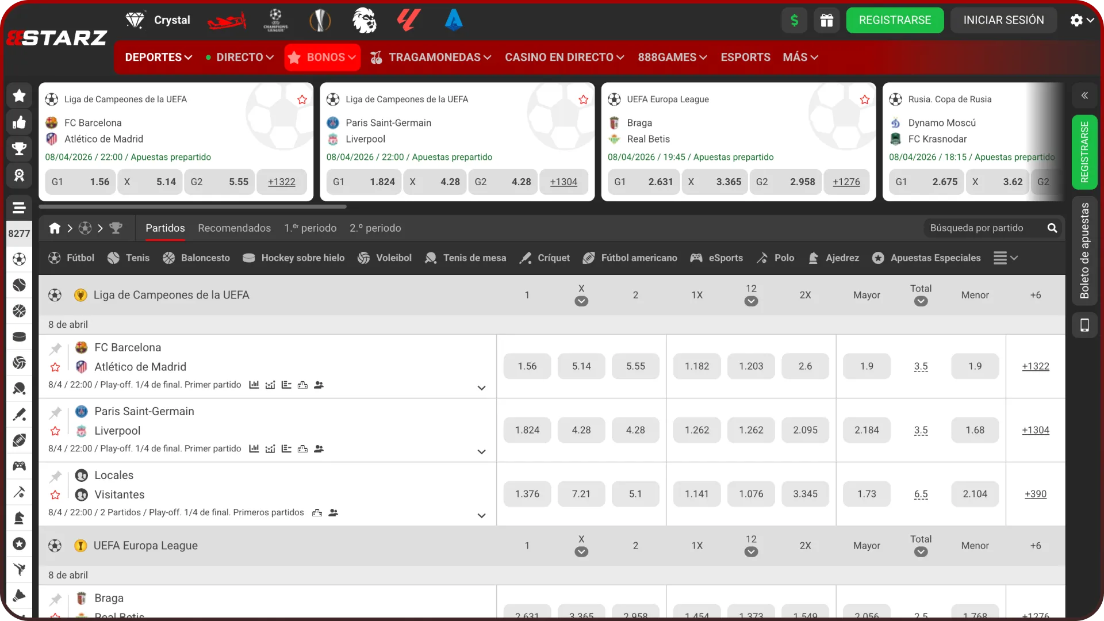Pin the Paris Saint-Germain vs Liverpool match
Viewport: 1104px width, 621px height.
[55, 412]
